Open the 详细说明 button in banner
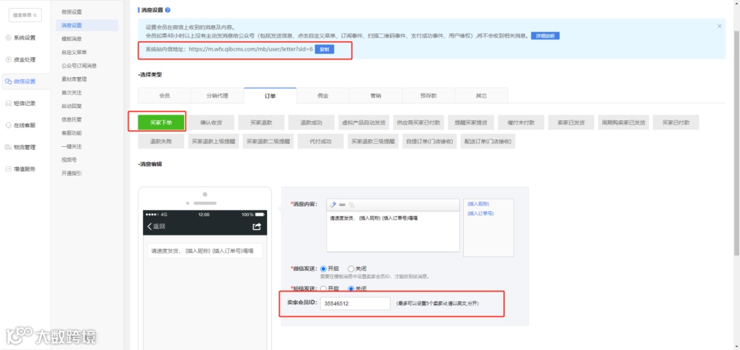740x350 pixels. point(545,36)
